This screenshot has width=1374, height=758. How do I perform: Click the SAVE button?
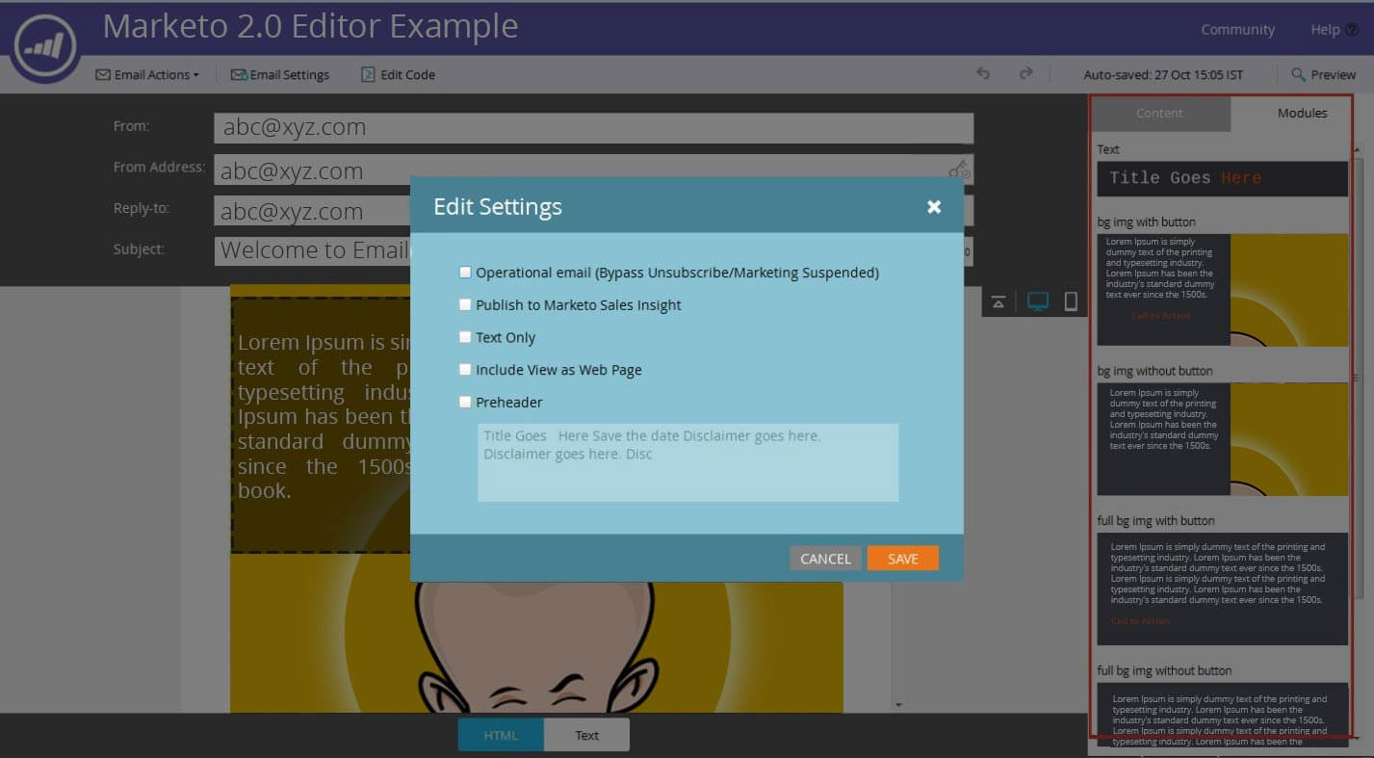pyautogui.click(x=902, y=559)
